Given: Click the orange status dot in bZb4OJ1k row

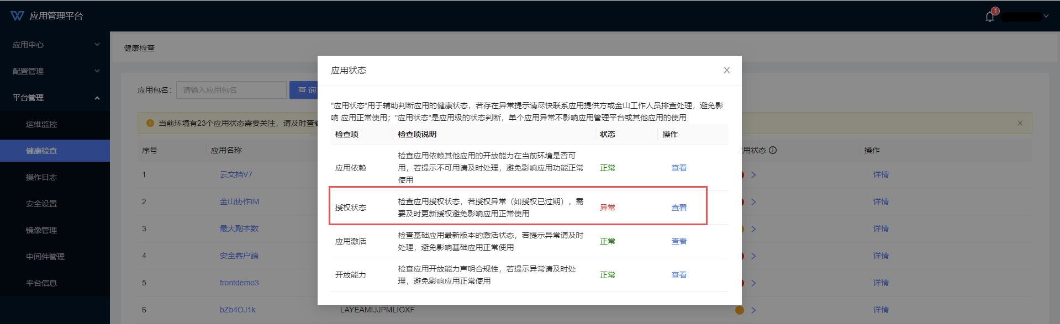Looking at the screenshot, I should point(739,310).
